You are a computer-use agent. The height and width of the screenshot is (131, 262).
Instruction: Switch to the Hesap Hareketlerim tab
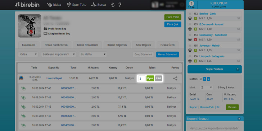(x=56, y=45)
